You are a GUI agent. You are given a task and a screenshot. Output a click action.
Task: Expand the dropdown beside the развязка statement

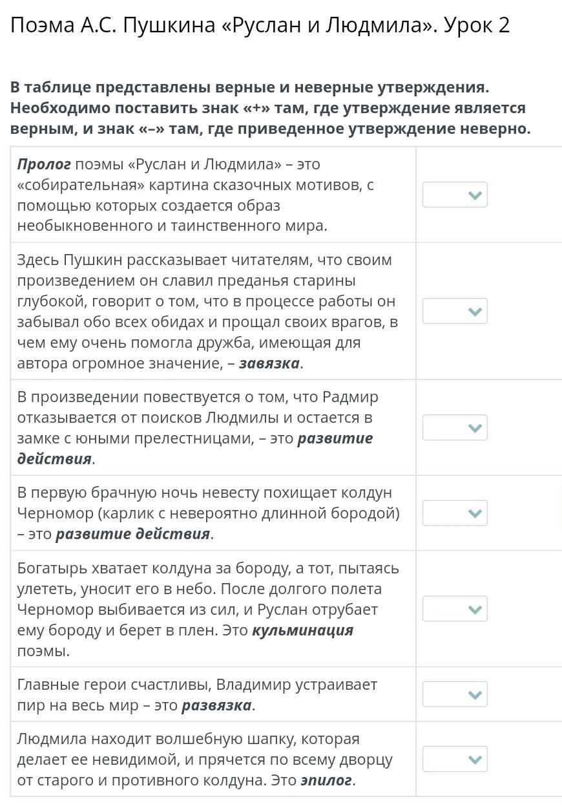(x=455, y=694)
